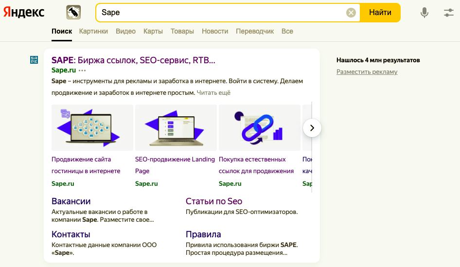Viewport: 460px width, 267px height.
Task: Click the Актуальные вакансии о работе description
Action: click(103, 215)
